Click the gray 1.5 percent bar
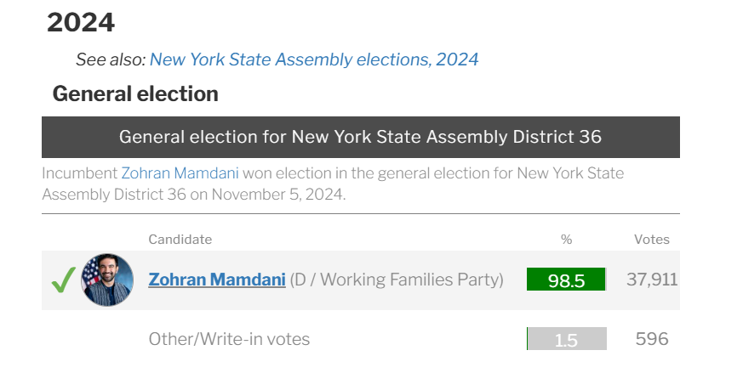 point(567,339)
